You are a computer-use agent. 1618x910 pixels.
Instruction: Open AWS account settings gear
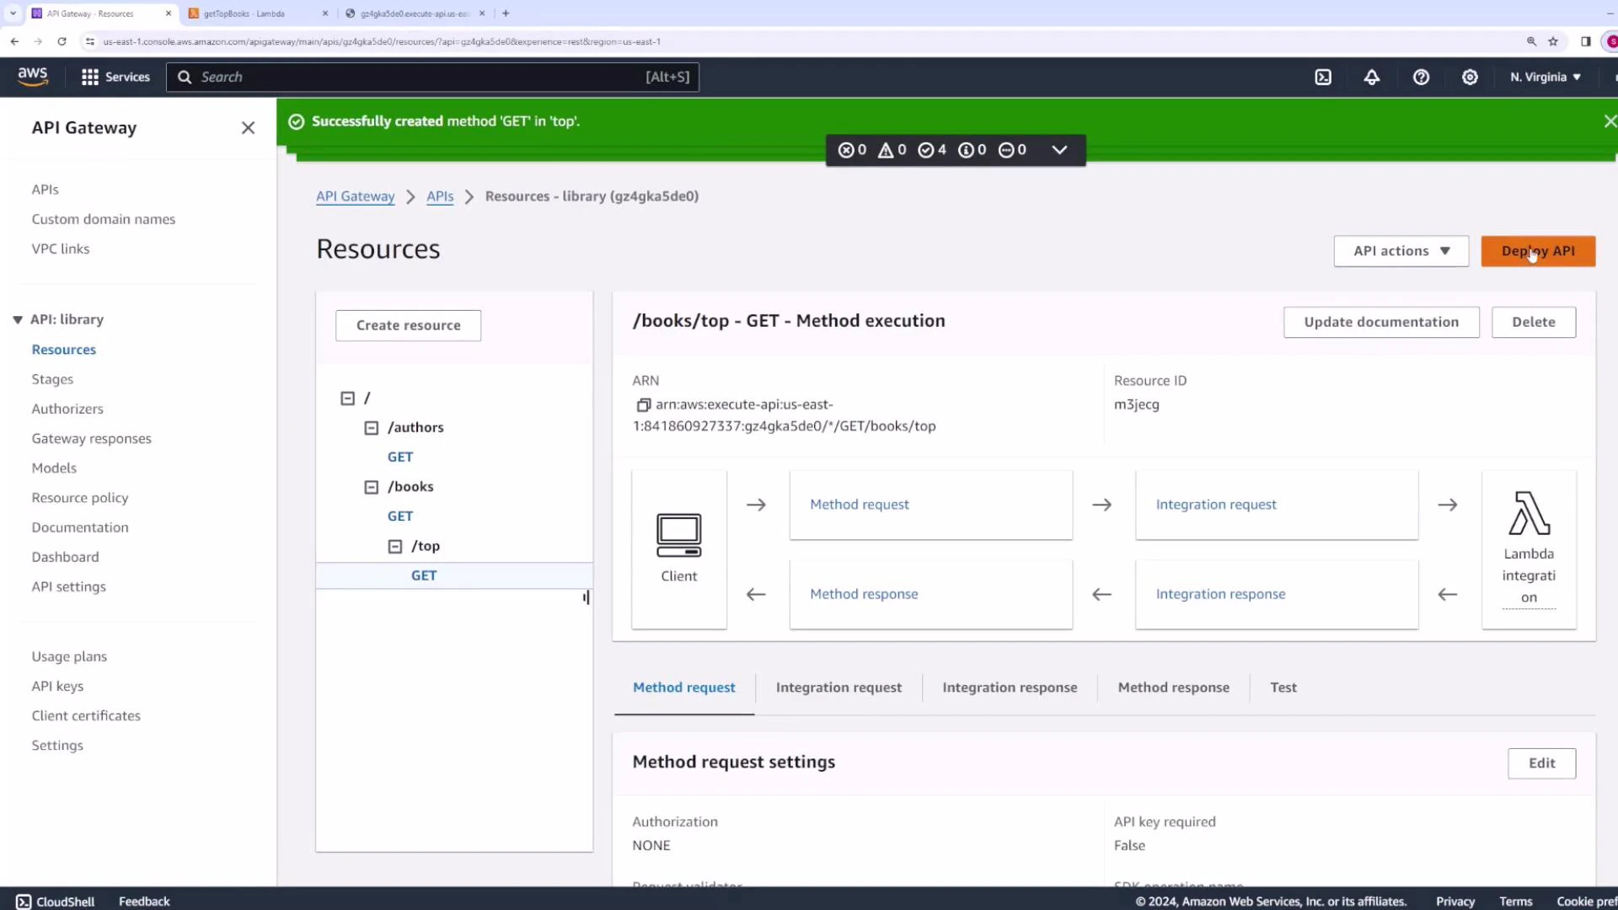1470,77
